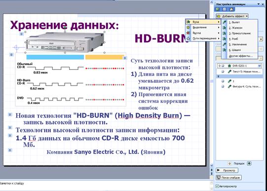Click the slide scrollbar up arrow
Viewport: 267px width, 191px height.
pyautogui.click(x=212, y=2)
